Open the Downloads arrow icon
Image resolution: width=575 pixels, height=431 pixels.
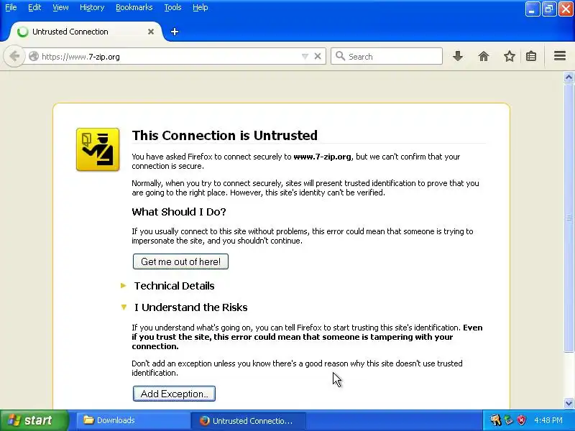pyautogui.click(x=458, y=56)
